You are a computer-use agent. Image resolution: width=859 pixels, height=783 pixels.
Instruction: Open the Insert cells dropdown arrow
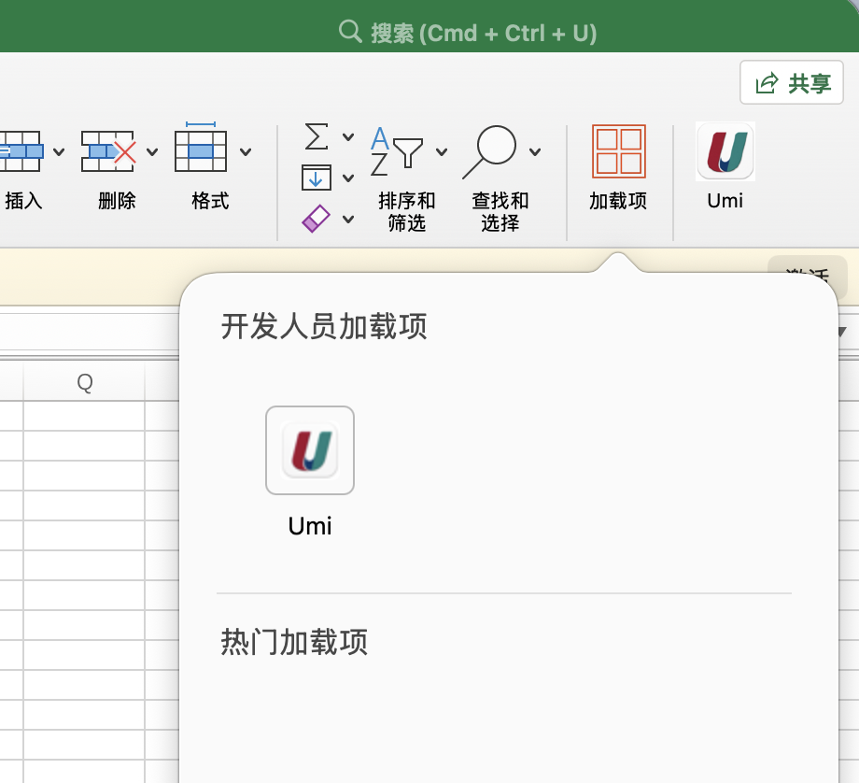pyautogui.click(x=59, y=152)
